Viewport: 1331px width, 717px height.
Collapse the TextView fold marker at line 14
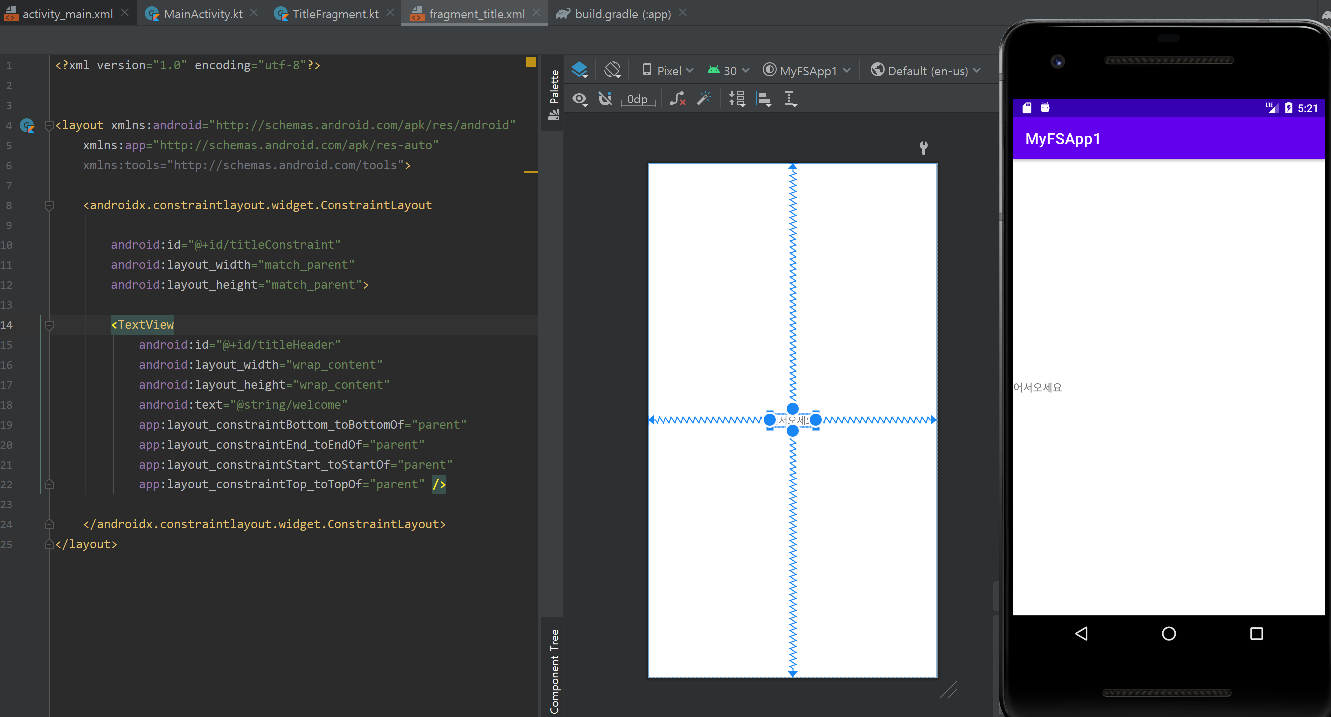coord(49,325)
